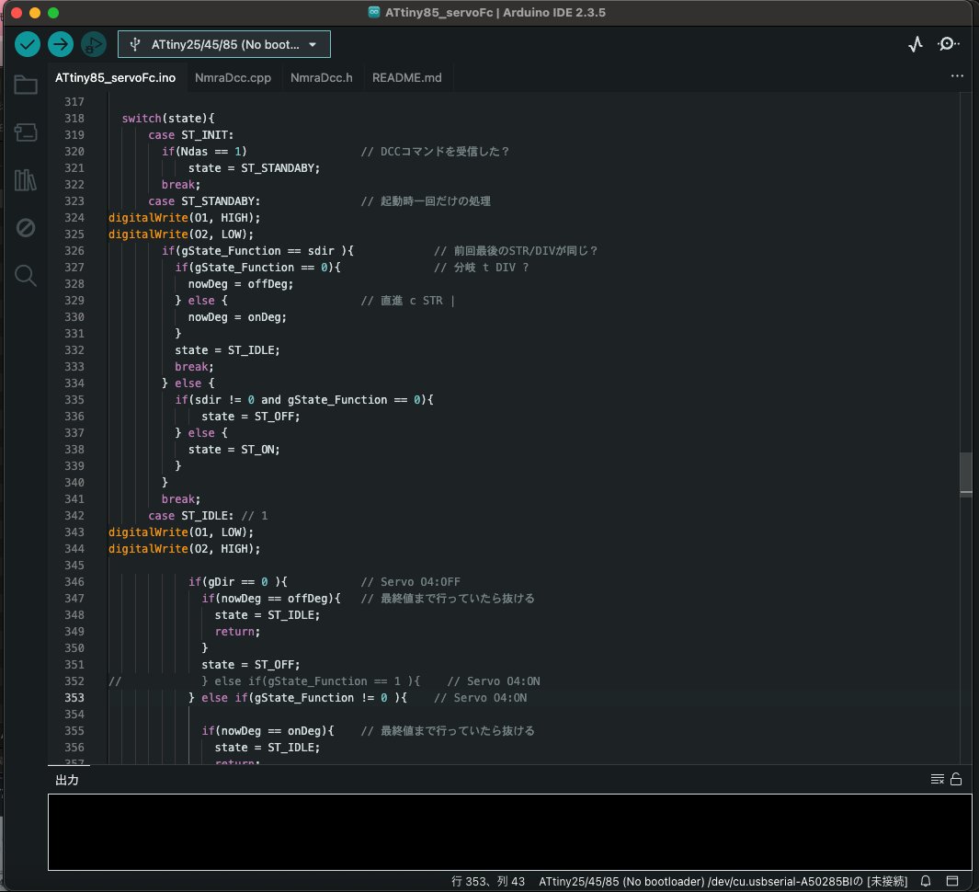The image size is (979, 892).
Task: Click 'if(gDir == 0 ){' on line 346
Action: coord(238,581)
